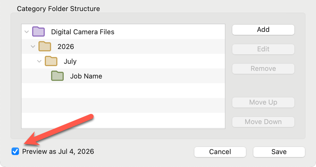Image resolution: width=316 pixels, height=167 pixels.
Task: Collapse the July folder chevron
Action: (x=39, y=61)
